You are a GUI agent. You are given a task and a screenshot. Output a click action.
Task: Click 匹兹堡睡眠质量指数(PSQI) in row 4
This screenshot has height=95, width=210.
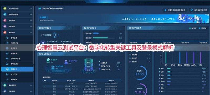[x=91, y=92]
